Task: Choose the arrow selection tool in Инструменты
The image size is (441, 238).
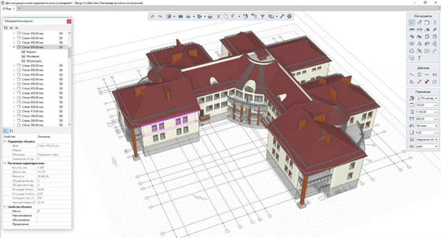Action: (411, 23)
